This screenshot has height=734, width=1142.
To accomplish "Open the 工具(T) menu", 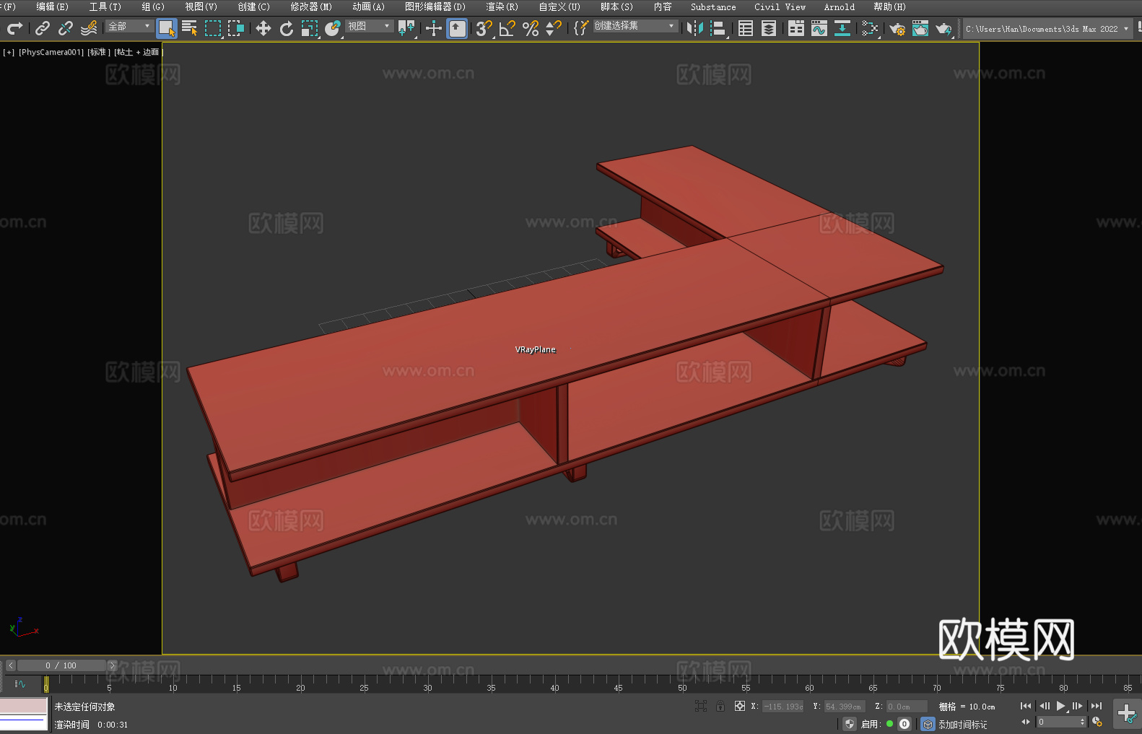I will tap(105, 6).
